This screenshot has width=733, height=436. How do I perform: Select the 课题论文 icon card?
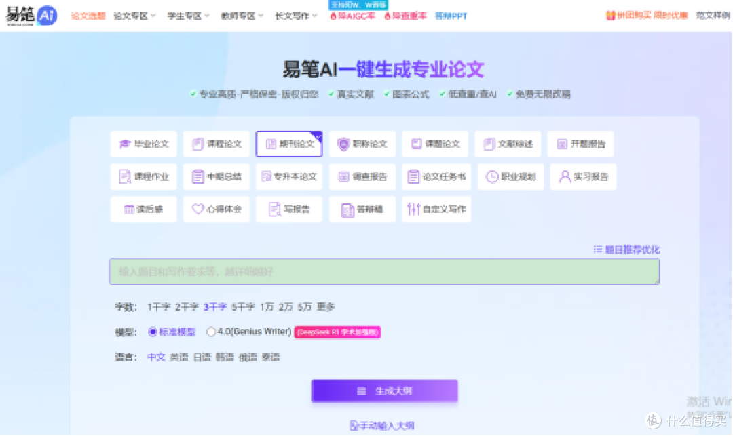(x=435, y=144)
